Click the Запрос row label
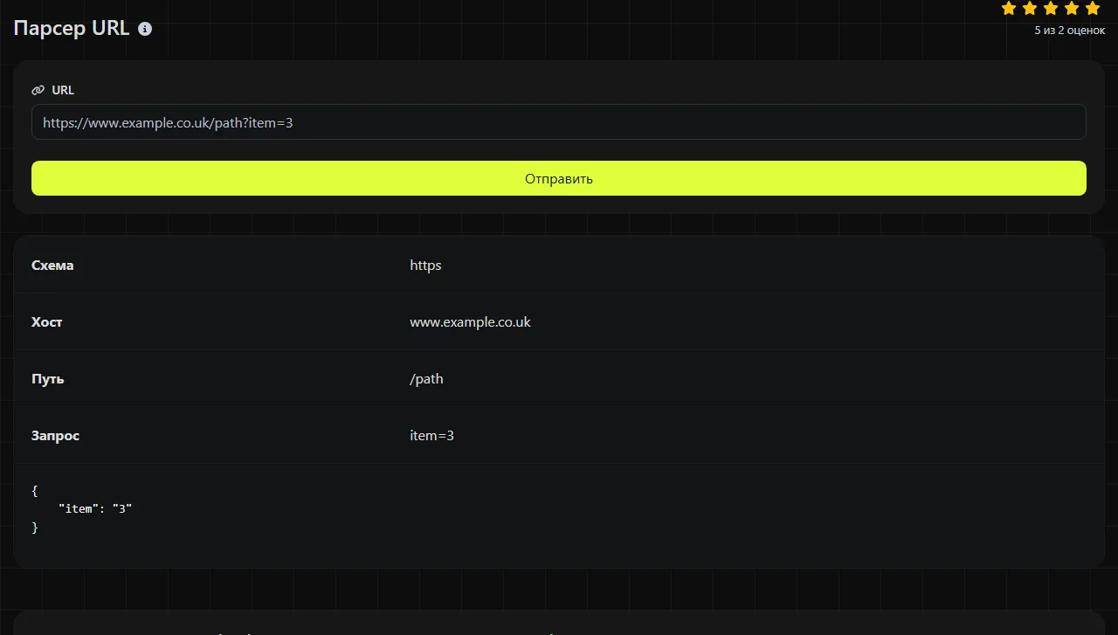 coord(55,436)
